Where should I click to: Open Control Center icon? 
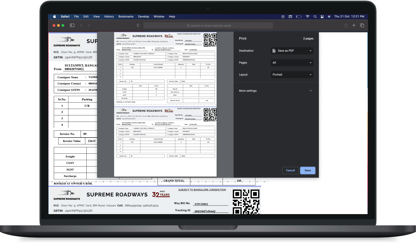[322, 16]
